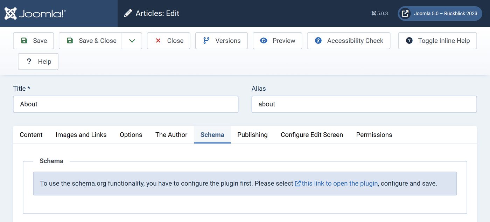Open the Configure Edit Screen tab

pyautogui.click(x=312, y=135)
